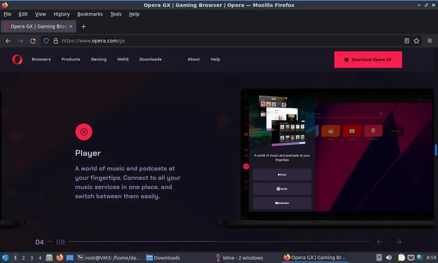Switch to workspace 3

tap(31, 258)
